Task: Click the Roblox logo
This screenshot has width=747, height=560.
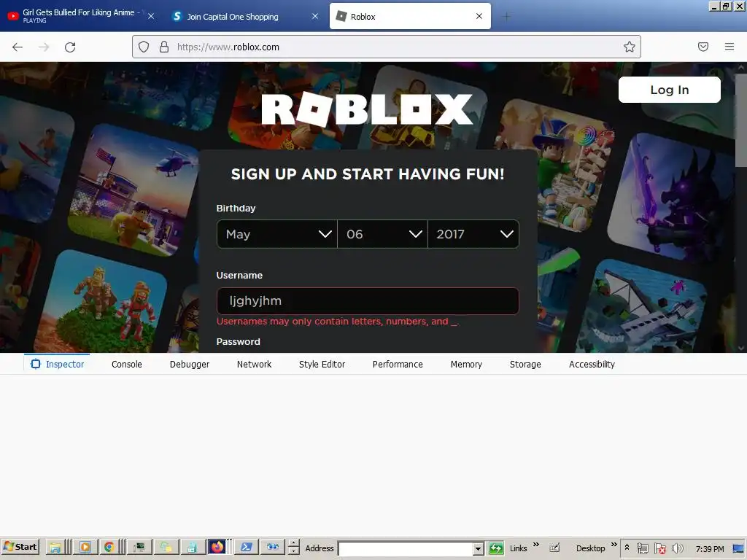Action: coord(367,109)
